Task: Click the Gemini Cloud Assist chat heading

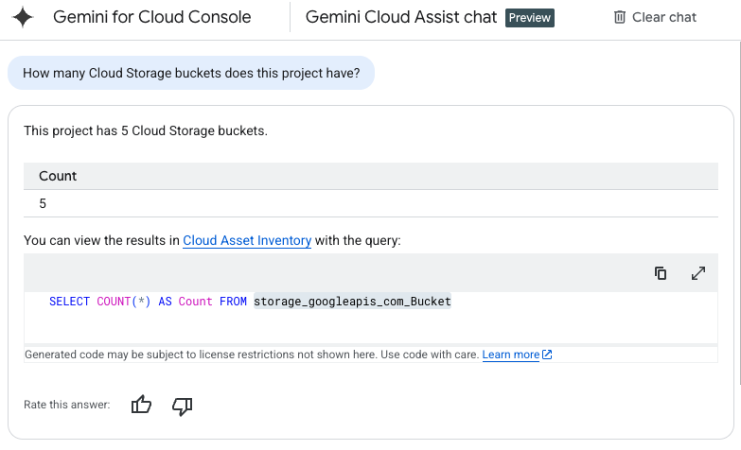Action: (401, 17)
